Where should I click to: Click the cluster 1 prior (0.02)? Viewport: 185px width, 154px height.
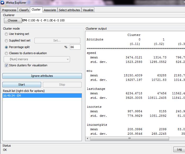pyautogui.click(x=159, y=44)
